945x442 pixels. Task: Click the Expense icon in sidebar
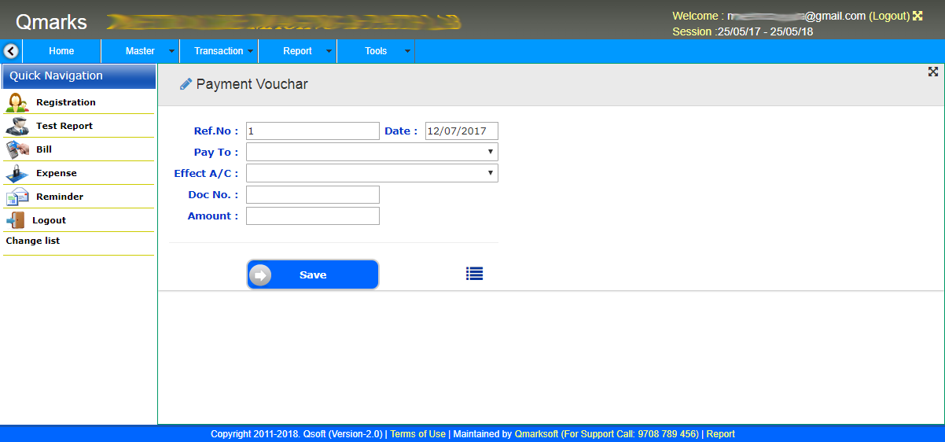tap(17, 173)
